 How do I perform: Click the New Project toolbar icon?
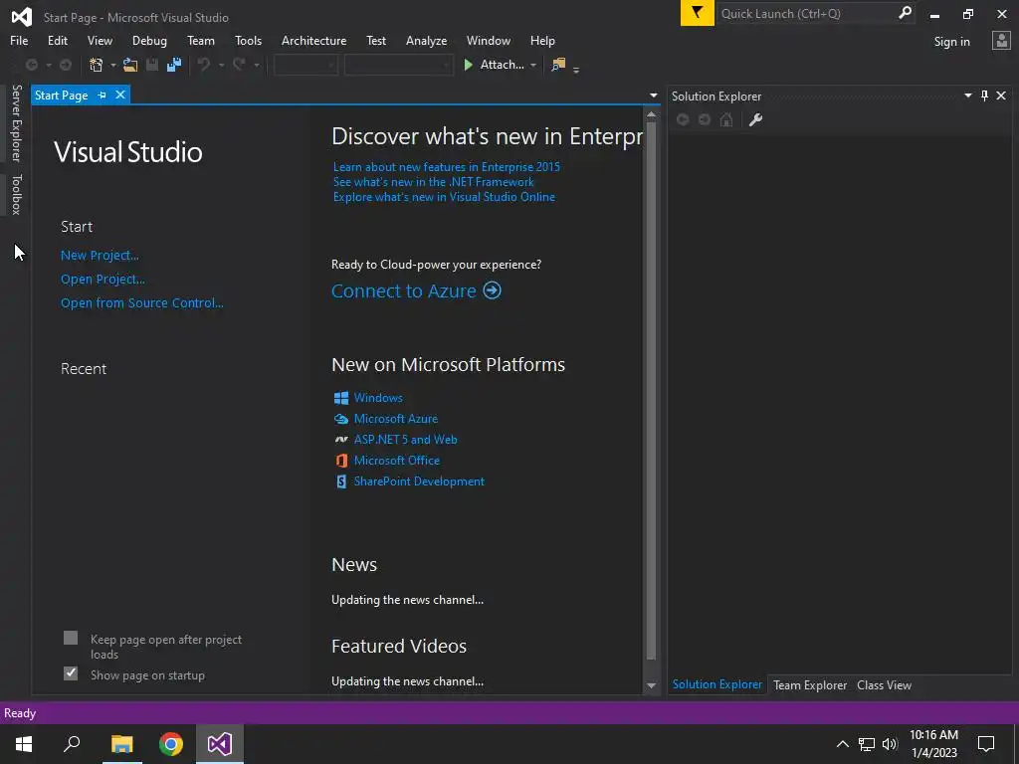[97, 65]
